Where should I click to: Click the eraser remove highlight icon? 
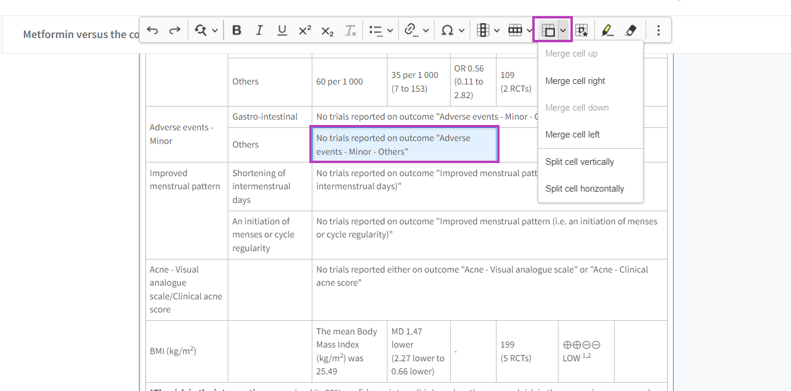click(x=631, y=30)
